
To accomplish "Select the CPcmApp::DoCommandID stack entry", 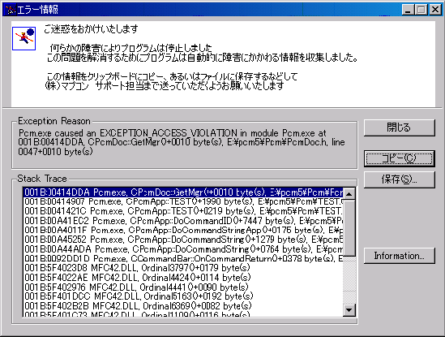I will pos(183,221).
